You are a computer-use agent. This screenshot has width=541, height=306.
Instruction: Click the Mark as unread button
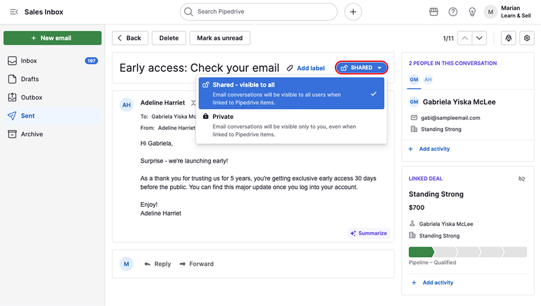point(219,38)
